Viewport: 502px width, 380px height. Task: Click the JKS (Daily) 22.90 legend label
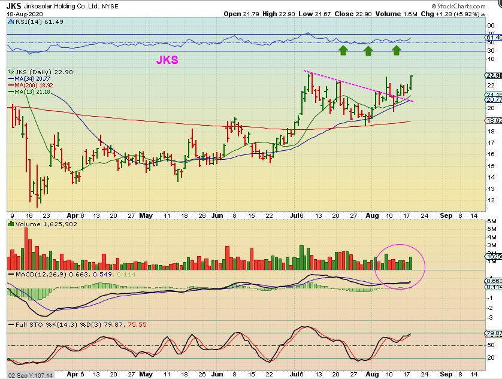(44, 72)
